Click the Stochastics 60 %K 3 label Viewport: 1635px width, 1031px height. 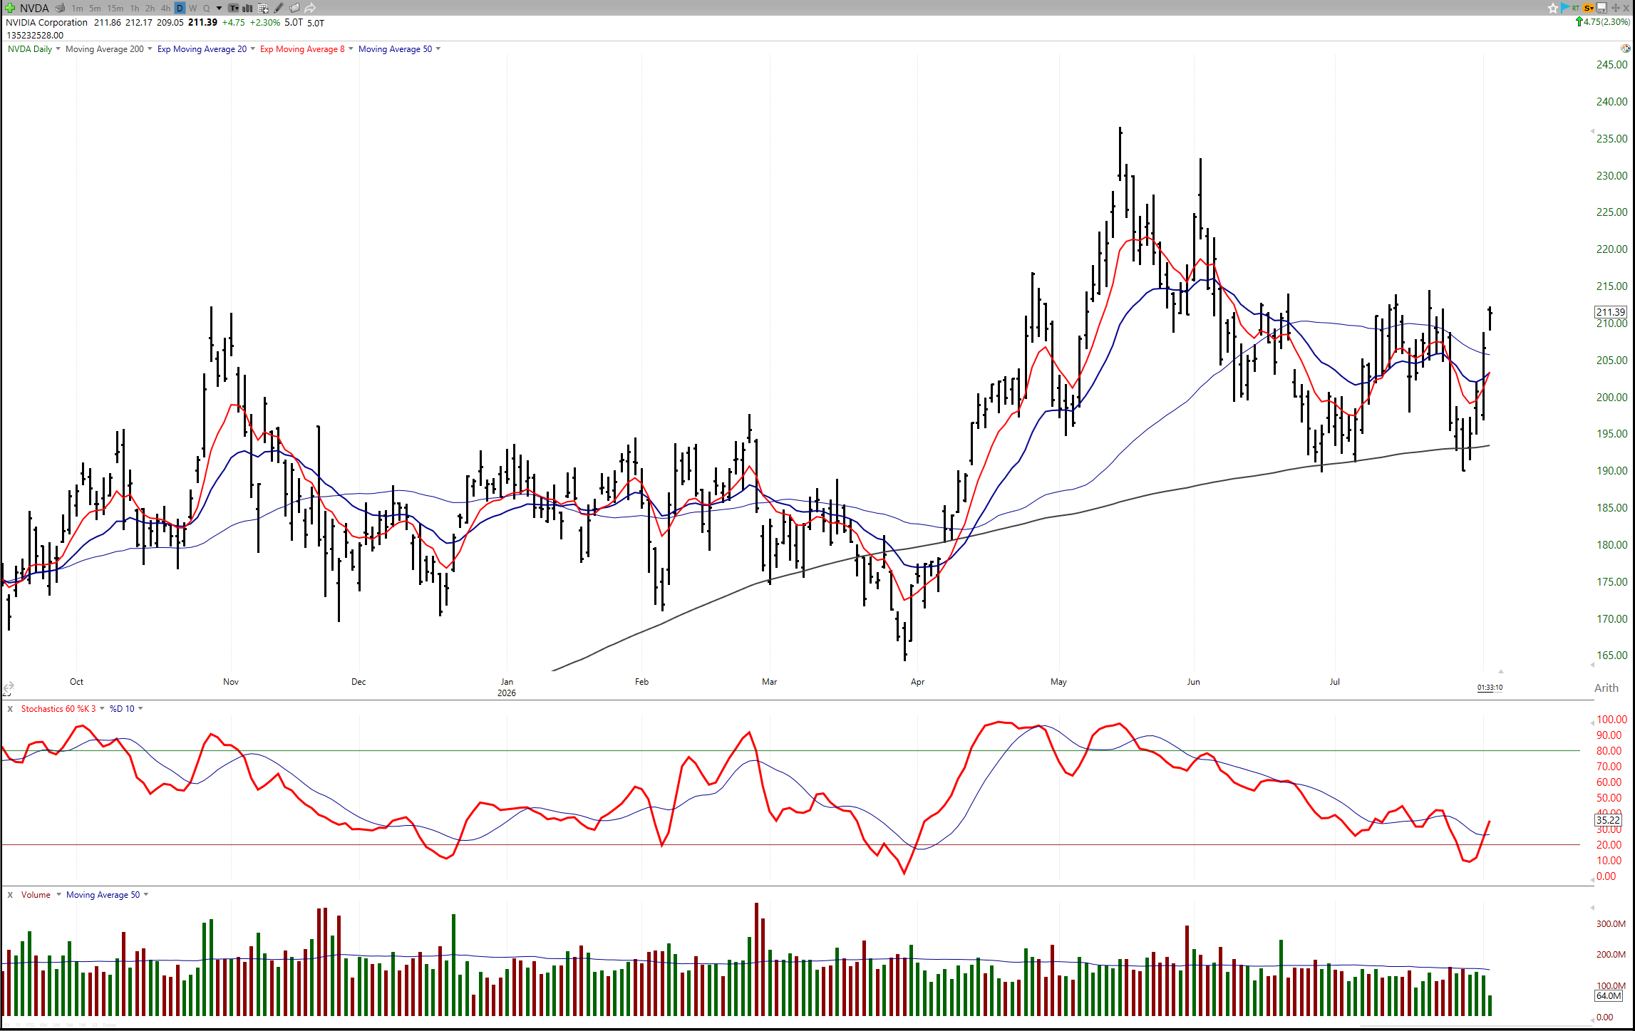[58, 709]
